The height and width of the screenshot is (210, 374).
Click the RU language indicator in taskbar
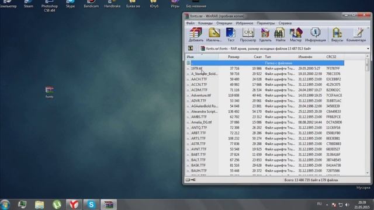[320, 204]
